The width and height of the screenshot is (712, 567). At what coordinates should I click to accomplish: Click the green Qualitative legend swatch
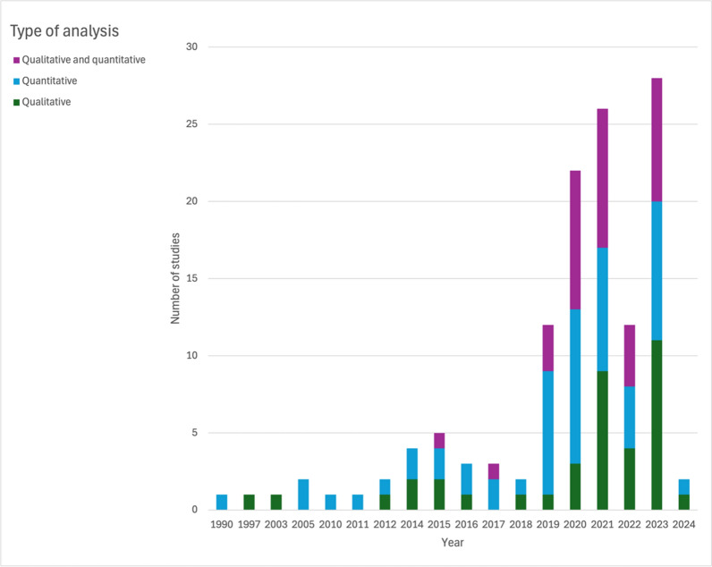pos(15,102)
